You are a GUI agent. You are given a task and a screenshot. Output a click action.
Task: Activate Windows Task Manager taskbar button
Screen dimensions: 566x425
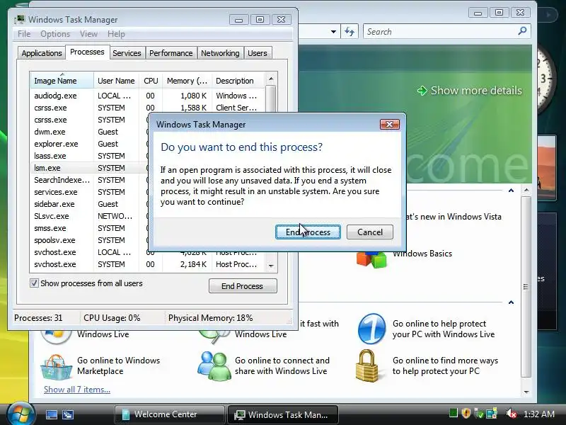[282, 414]
